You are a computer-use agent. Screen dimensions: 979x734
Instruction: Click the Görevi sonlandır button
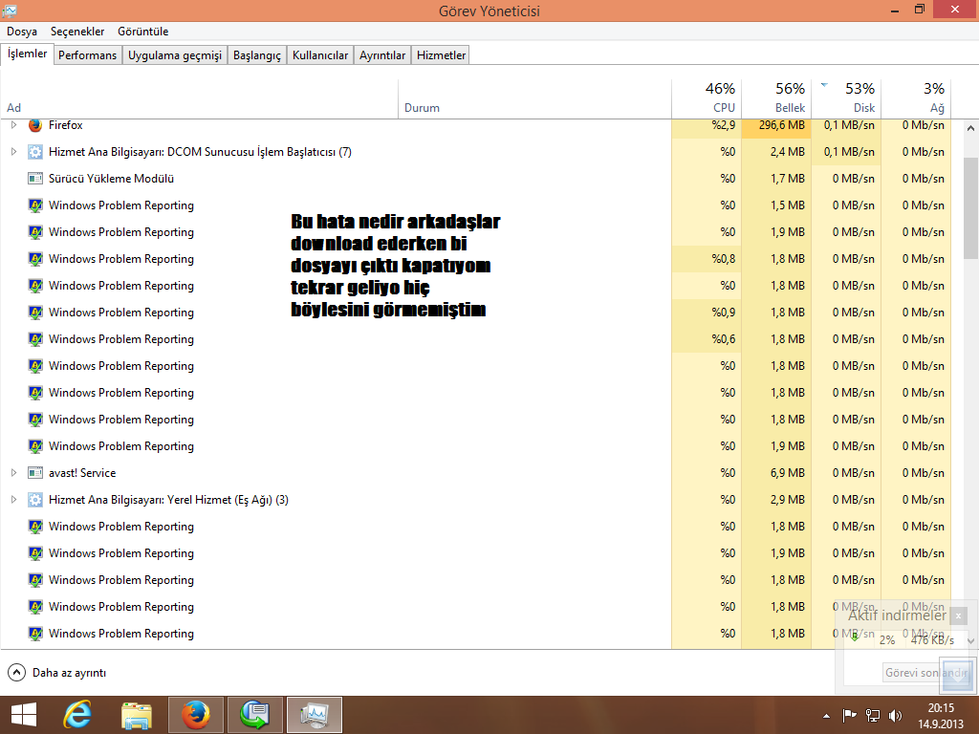coord(925,672)
